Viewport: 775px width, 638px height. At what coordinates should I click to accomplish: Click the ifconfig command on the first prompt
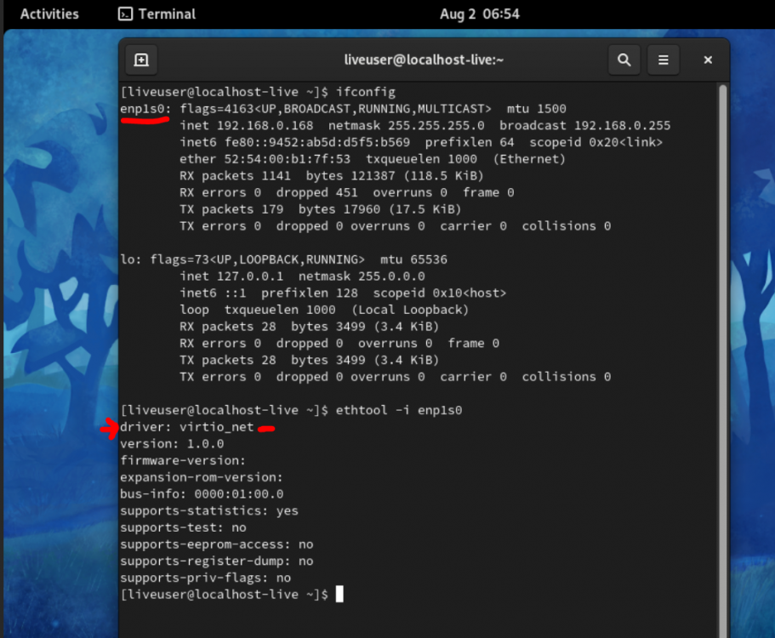pos(366,92)
